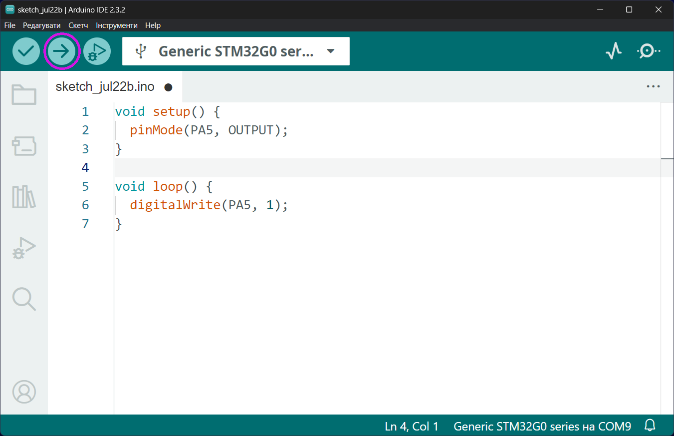
Task: Open the Скетч menu
Action: pyautogui.click(x=78, y=25)
